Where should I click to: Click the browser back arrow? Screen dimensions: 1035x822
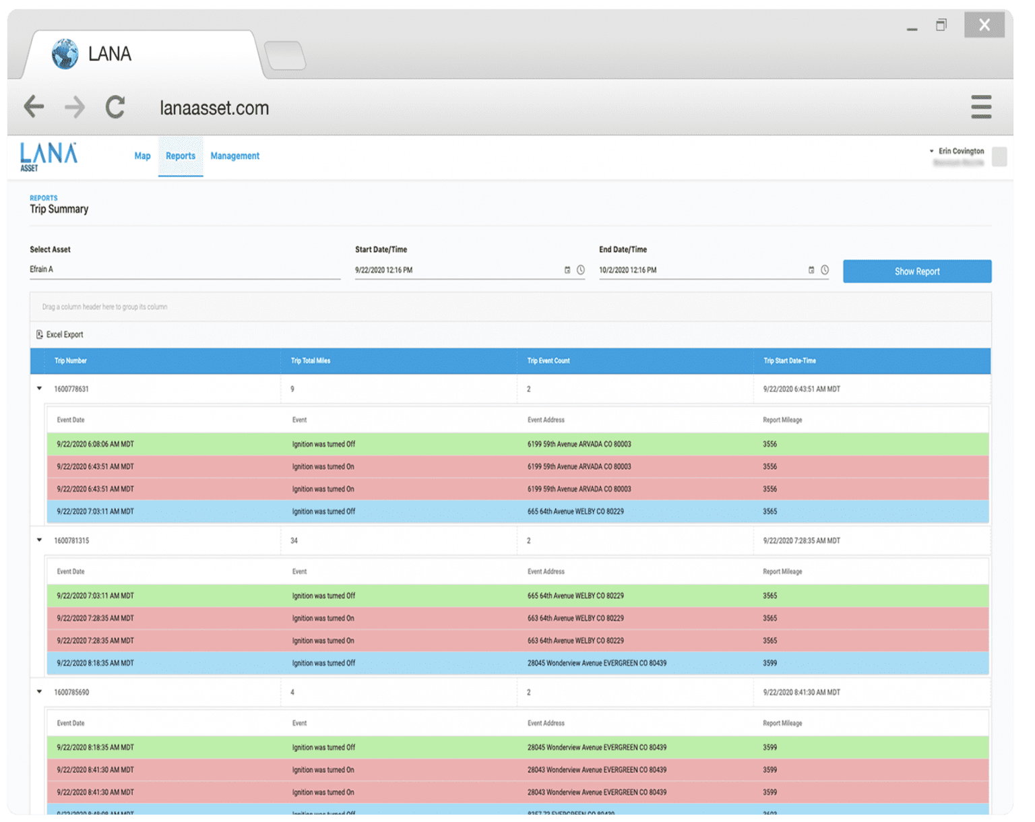(x=34, y=106)
